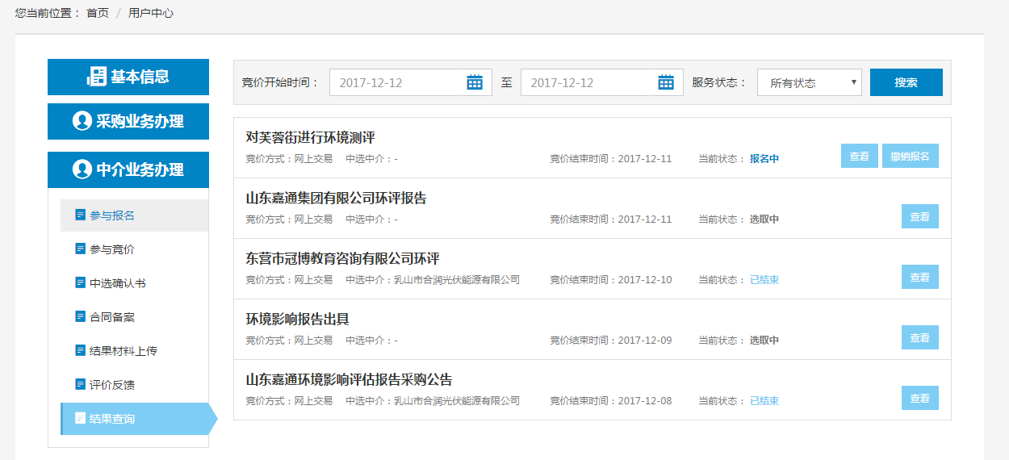The image size is (1009, 460).
Task: Click the document icon beside 评价反馈
Action: coord(80,384)
